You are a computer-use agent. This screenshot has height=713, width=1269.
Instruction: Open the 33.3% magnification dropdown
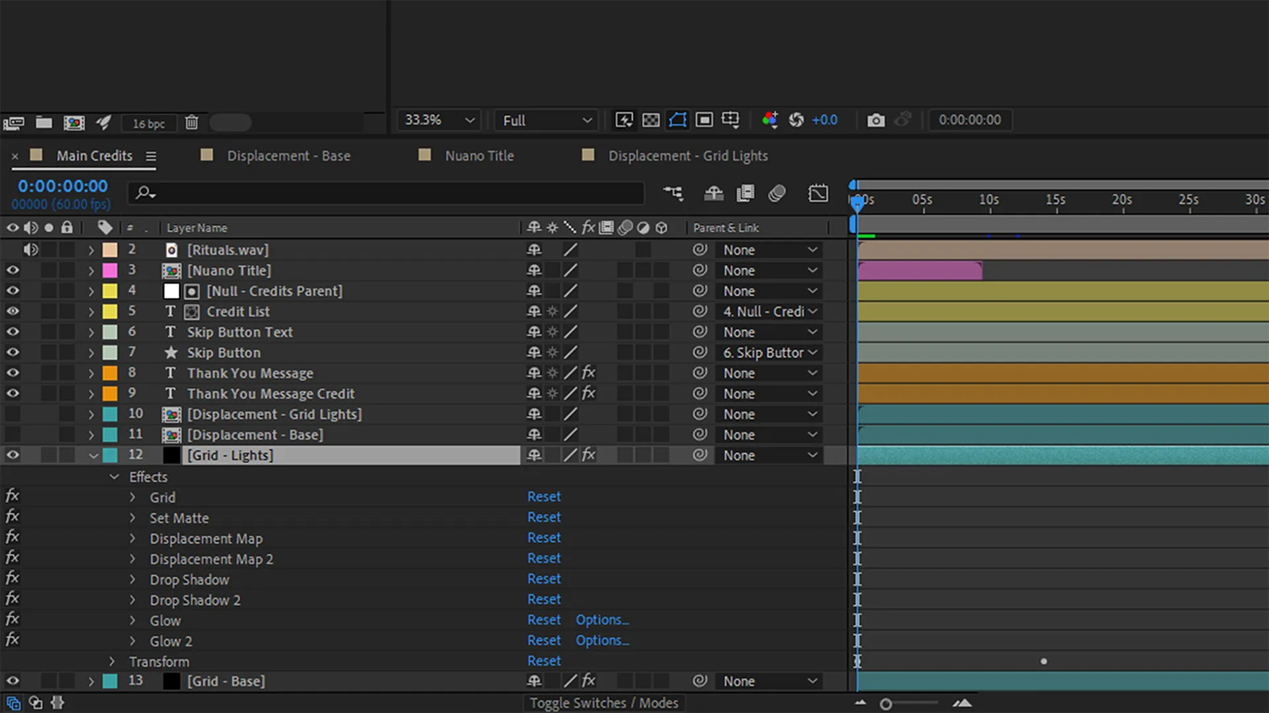click(439, 120)
